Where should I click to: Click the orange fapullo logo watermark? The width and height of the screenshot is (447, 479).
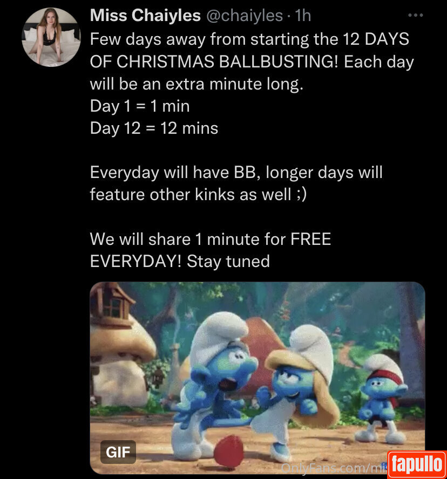(x=417, y=464)
